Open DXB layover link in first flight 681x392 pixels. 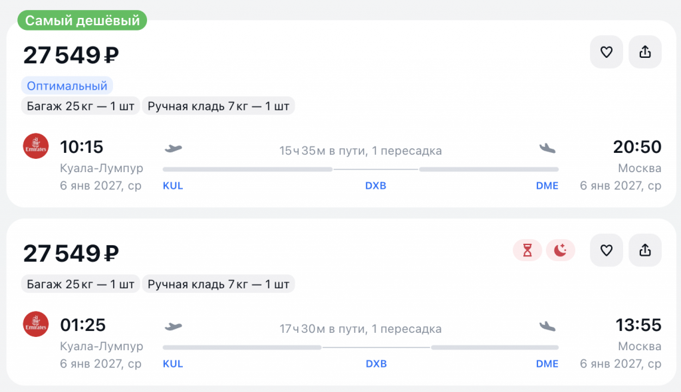coord(376,186)
